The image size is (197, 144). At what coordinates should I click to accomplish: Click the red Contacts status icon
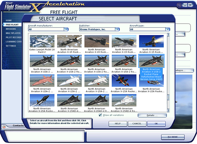tap(4, 127)
